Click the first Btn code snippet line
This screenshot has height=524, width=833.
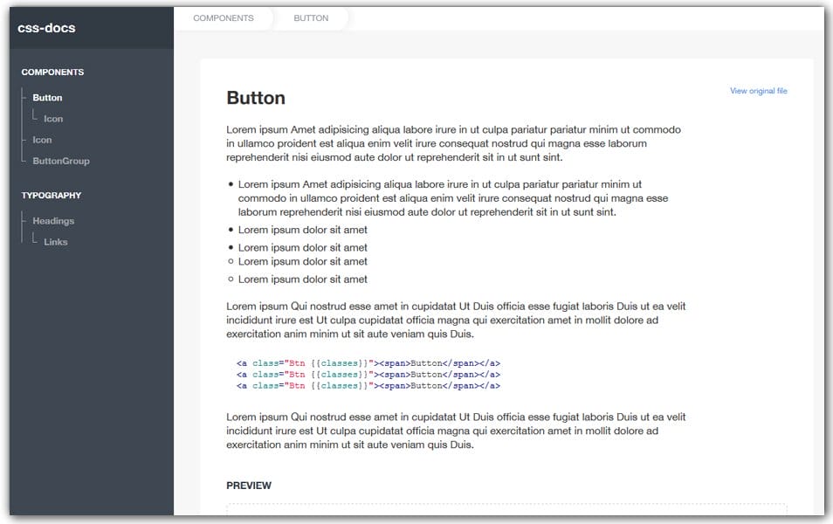point(367,362)
